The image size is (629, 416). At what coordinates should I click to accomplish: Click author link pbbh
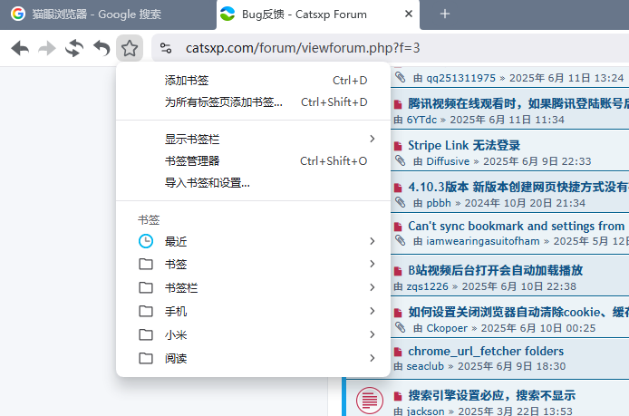[439, 203]
